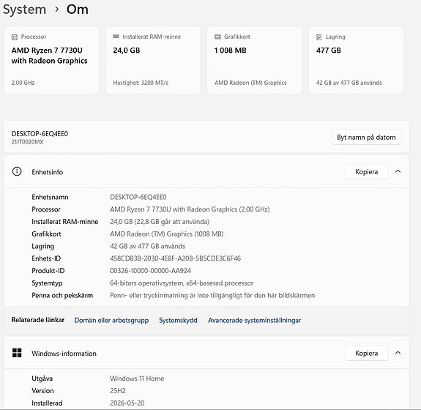The image size is (421, 410).
Task: Click Byt namn på datorn button
Action: point(366,137)
